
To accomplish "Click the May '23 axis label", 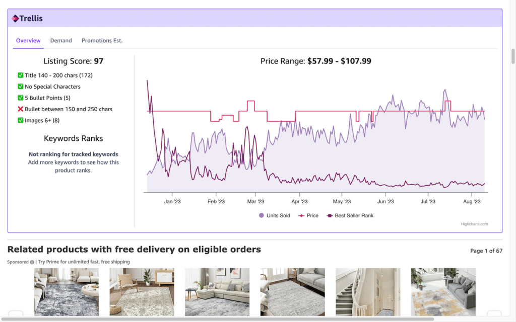I will [x=342, y=201].
